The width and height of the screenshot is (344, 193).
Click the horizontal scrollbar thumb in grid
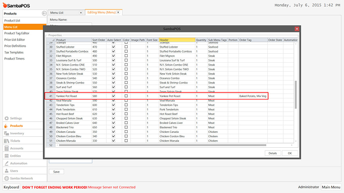click(x=163, y=145)
